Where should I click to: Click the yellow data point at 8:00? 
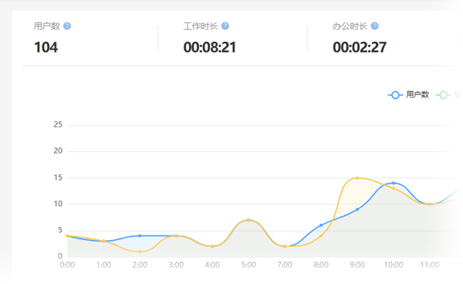[x=321, y=235]
